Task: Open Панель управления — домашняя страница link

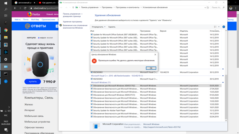Action: (x=73, y=15)
